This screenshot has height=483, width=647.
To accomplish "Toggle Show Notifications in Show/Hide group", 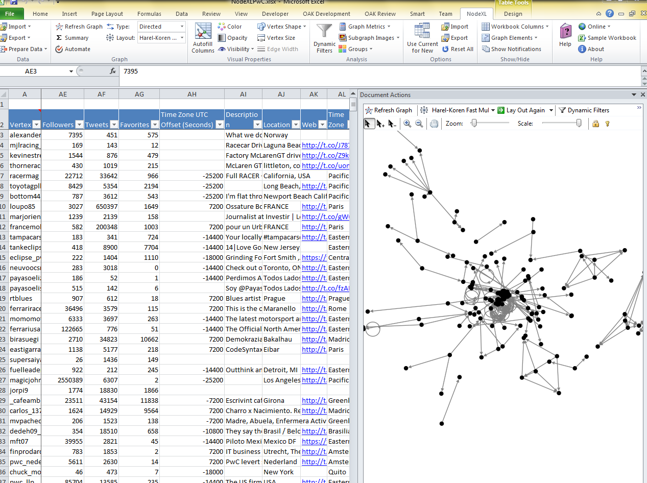I will pyautogui.click(x=512, y=49).
